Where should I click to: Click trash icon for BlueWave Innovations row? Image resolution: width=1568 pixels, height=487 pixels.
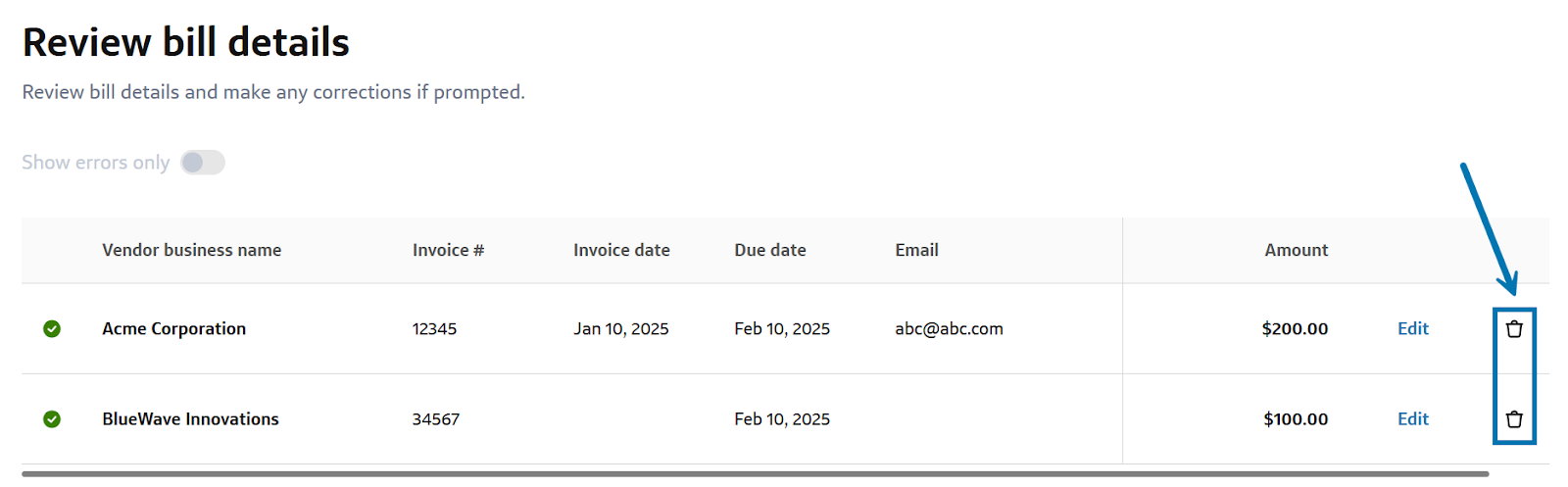[x=1514, y=419]
